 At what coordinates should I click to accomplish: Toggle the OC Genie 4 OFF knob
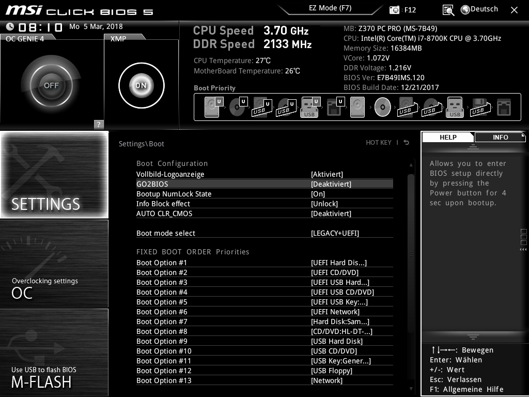(x=51, y=85)
